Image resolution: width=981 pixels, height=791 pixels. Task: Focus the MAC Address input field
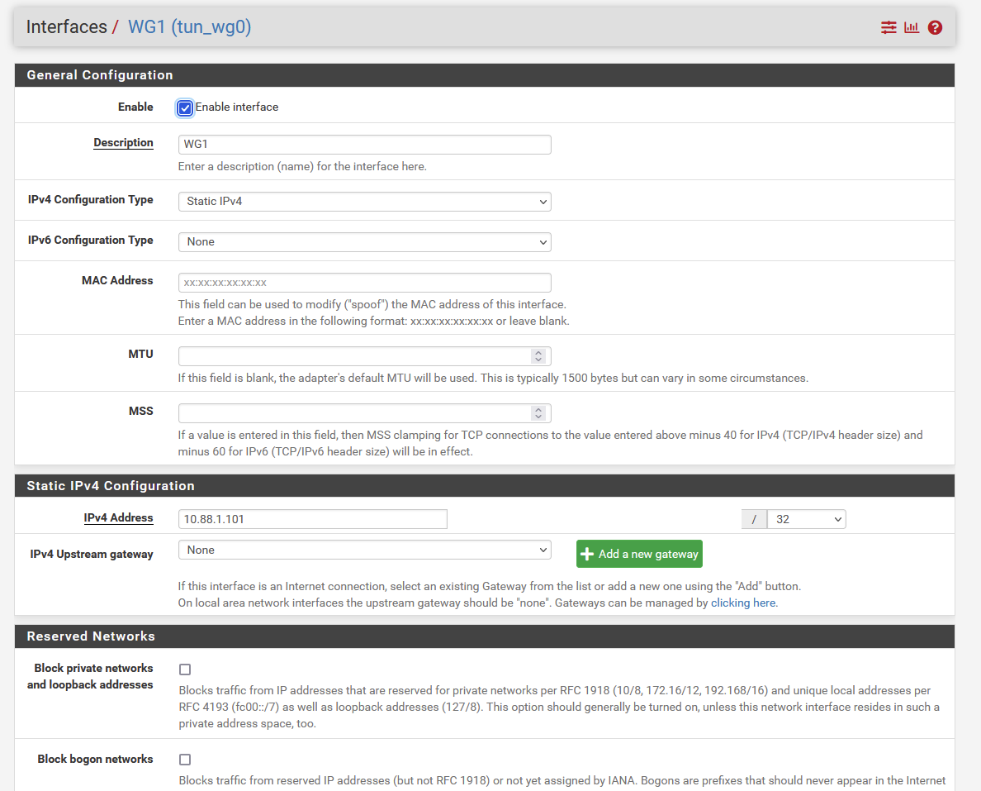click(364, 283)
